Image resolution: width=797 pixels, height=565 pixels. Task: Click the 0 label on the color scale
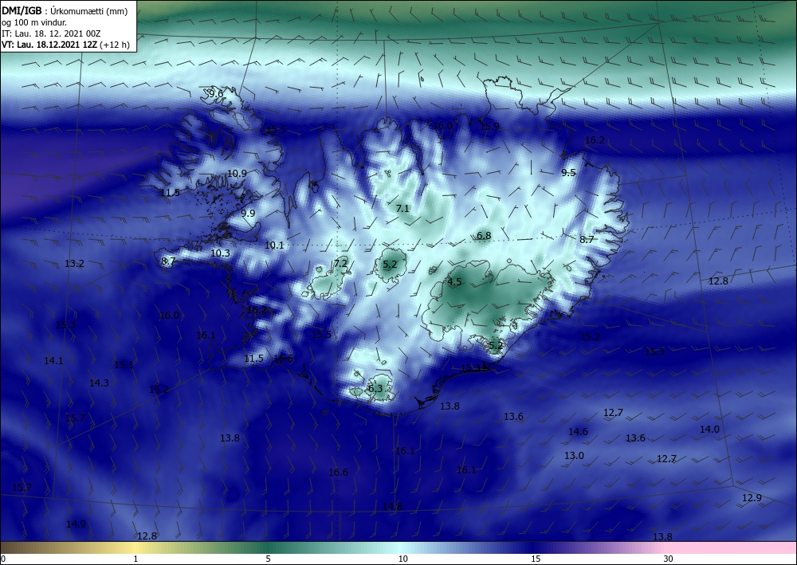point(3,559)
